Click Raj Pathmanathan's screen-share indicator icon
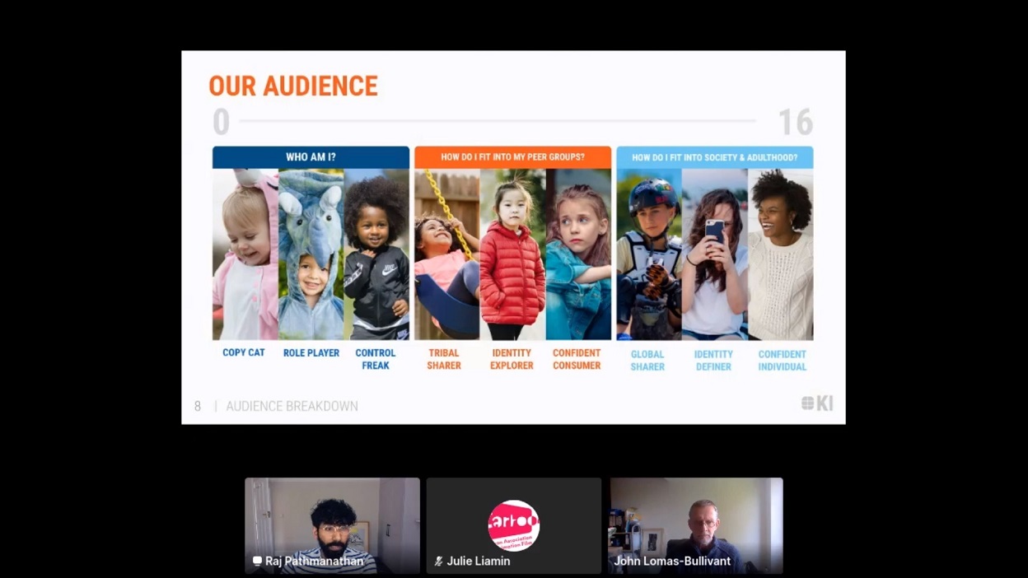This screenshot has height=578, width=1028. tap(255, 561)
